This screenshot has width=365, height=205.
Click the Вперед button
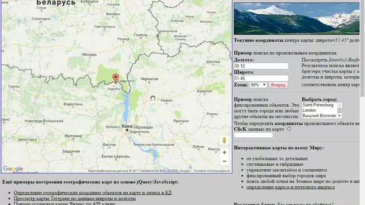278,85
